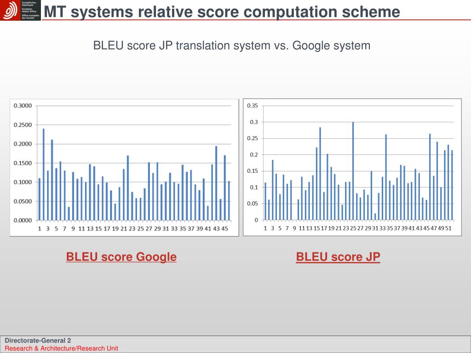Click x-axis label 21 in Google chart
Viewport: 471px width, 353px height.
pyautogui.click(x=124, y=229)
